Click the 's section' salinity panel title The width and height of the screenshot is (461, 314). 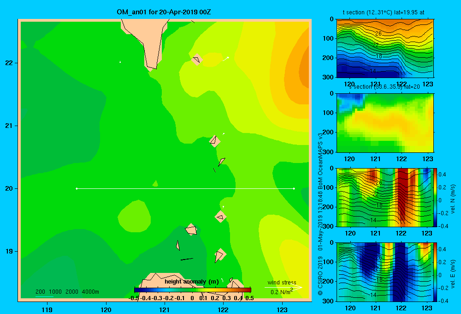tap(384, 87)
